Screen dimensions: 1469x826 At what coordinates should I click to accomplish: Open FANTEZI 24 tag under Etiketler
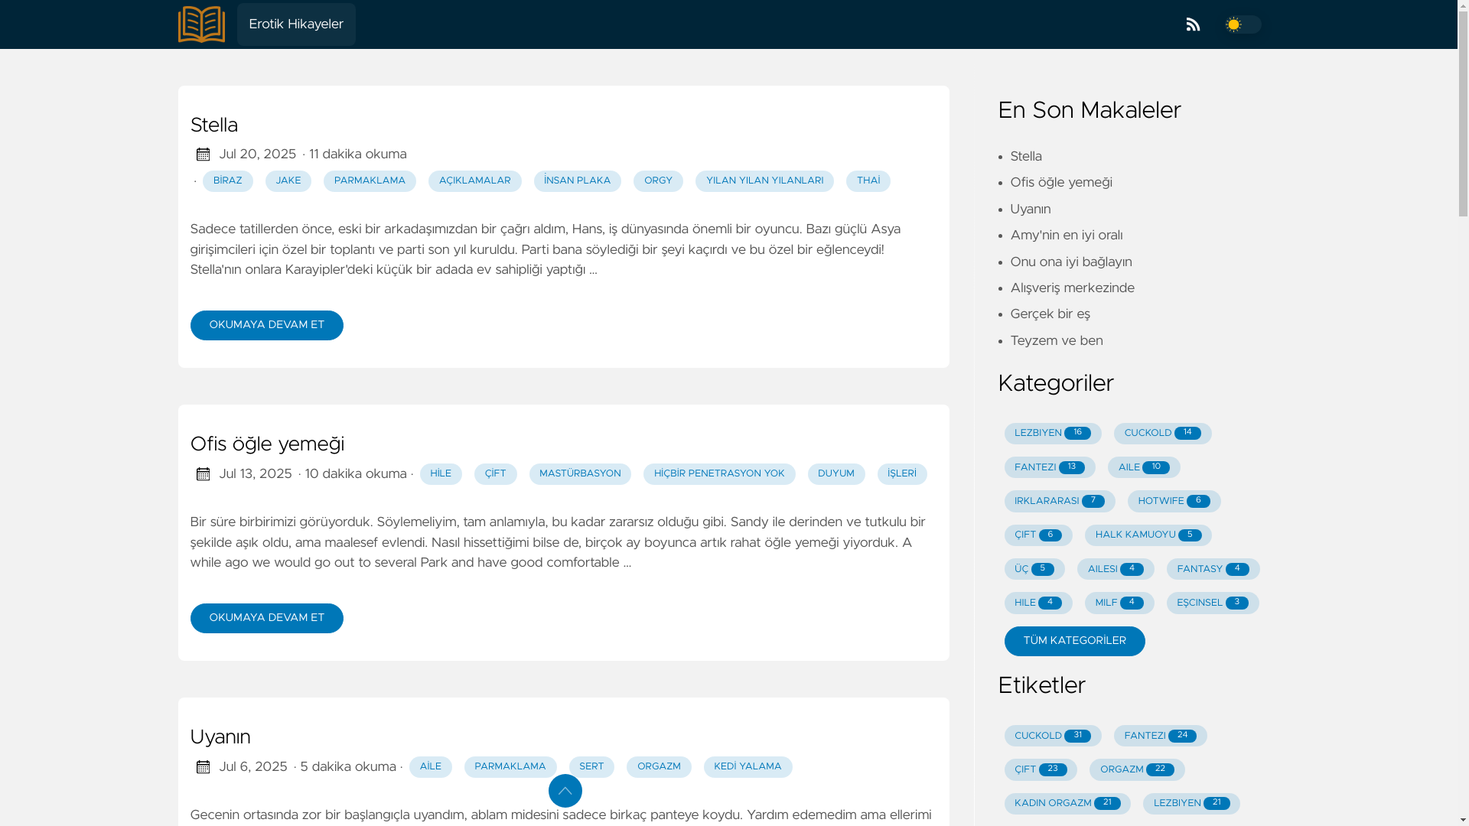point(1160,736)
